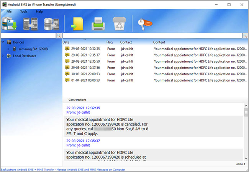Image resolution: width=249 pixels, height=172 pixels.
Task: Click the phone-to-phone transfer toolbar icon
Action: (30, 24)
